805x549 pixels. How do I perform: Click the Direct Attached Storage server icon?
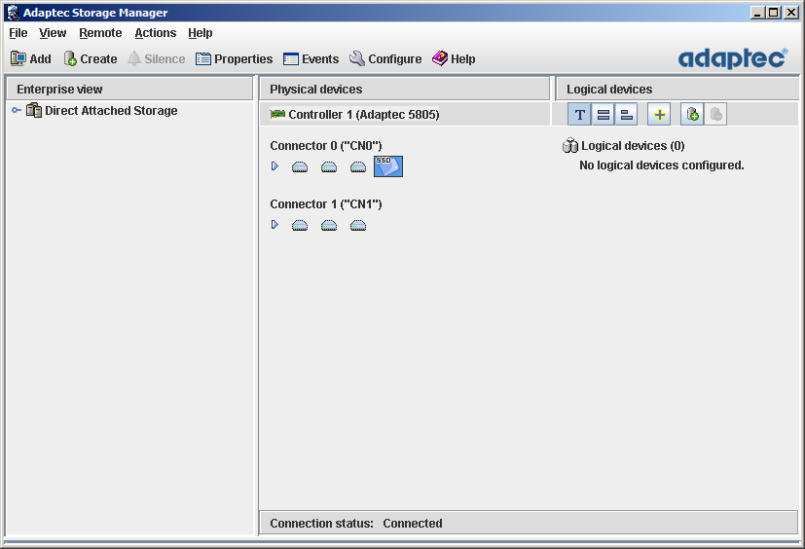(x=34, y=110)
